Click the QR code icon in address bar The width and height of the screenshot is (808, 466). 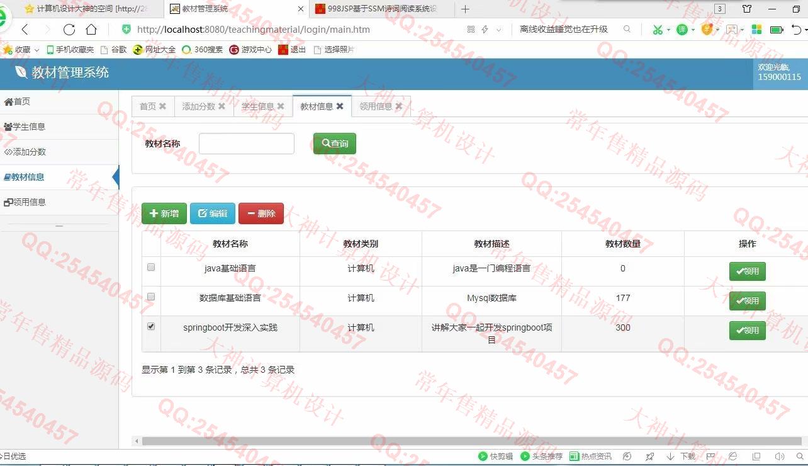click(x=471, y=30)
